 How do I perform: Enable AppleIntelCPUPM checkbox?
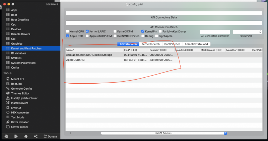pyautogui.click(x=87, y=36)
